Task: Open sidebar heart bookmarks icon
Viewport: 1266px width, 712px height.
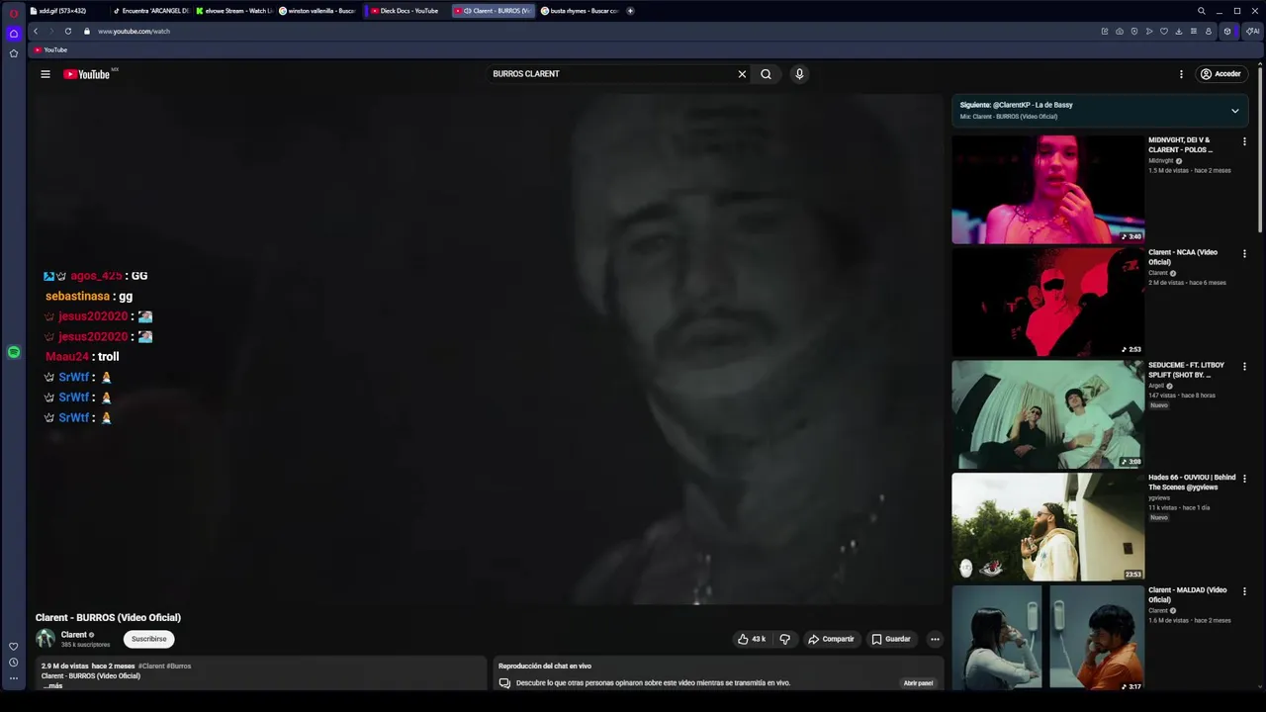Action: (13, 647)
